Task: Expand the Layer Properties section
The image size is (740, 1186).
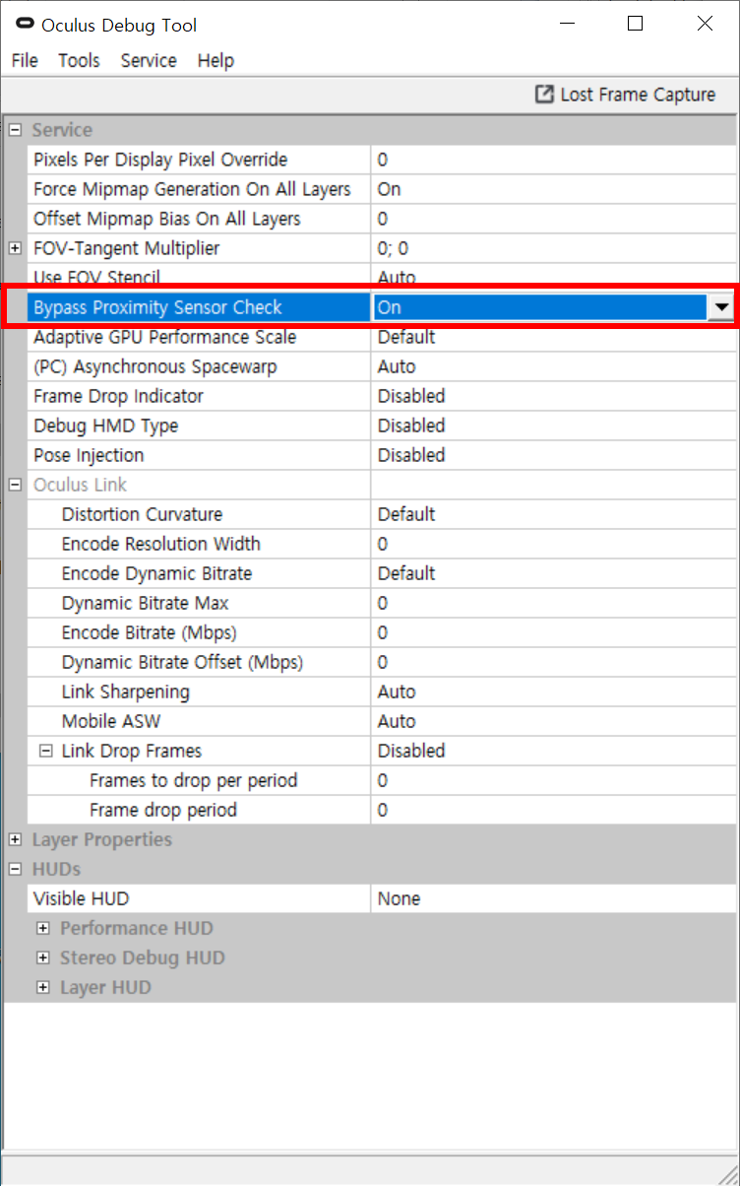Action: pos(15,839)
